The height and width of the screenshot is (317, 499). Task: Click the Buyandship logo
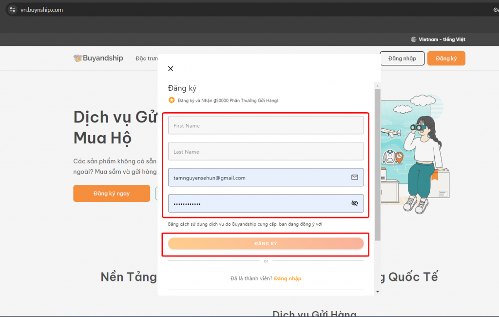click(x=98, y=58)
